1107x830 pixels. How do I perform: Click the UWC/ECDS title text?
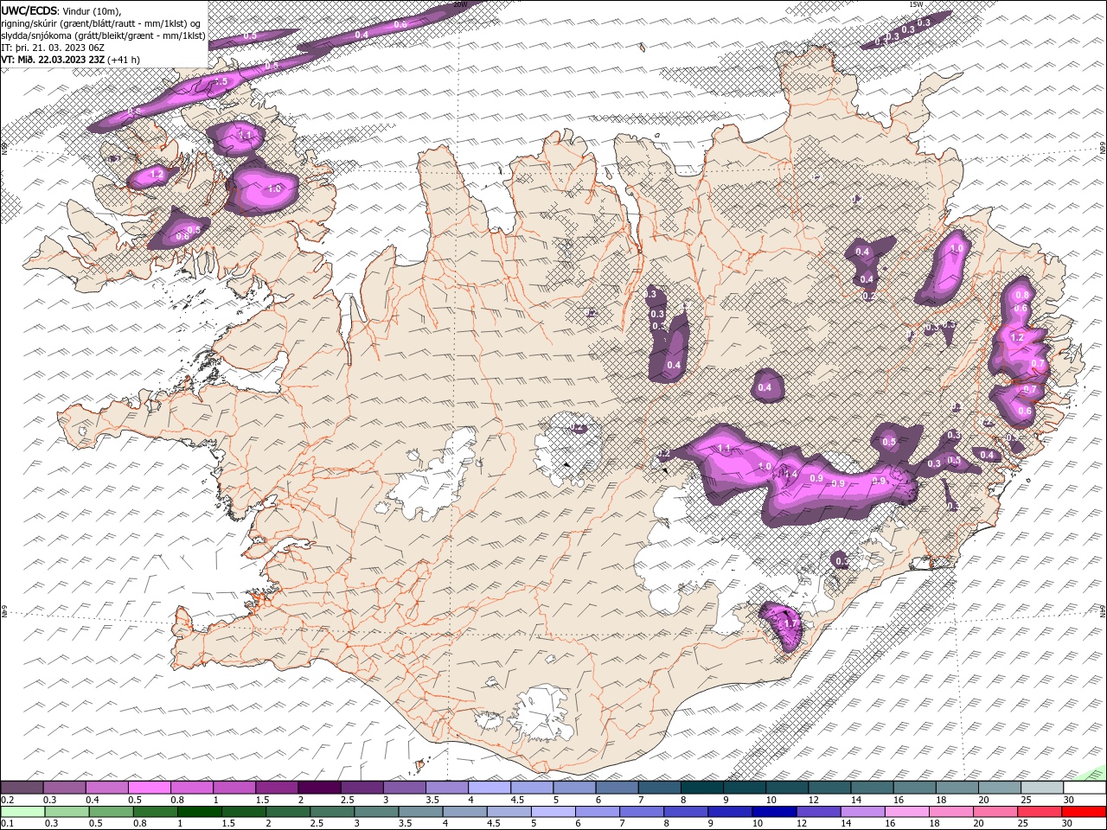[29, 10]
